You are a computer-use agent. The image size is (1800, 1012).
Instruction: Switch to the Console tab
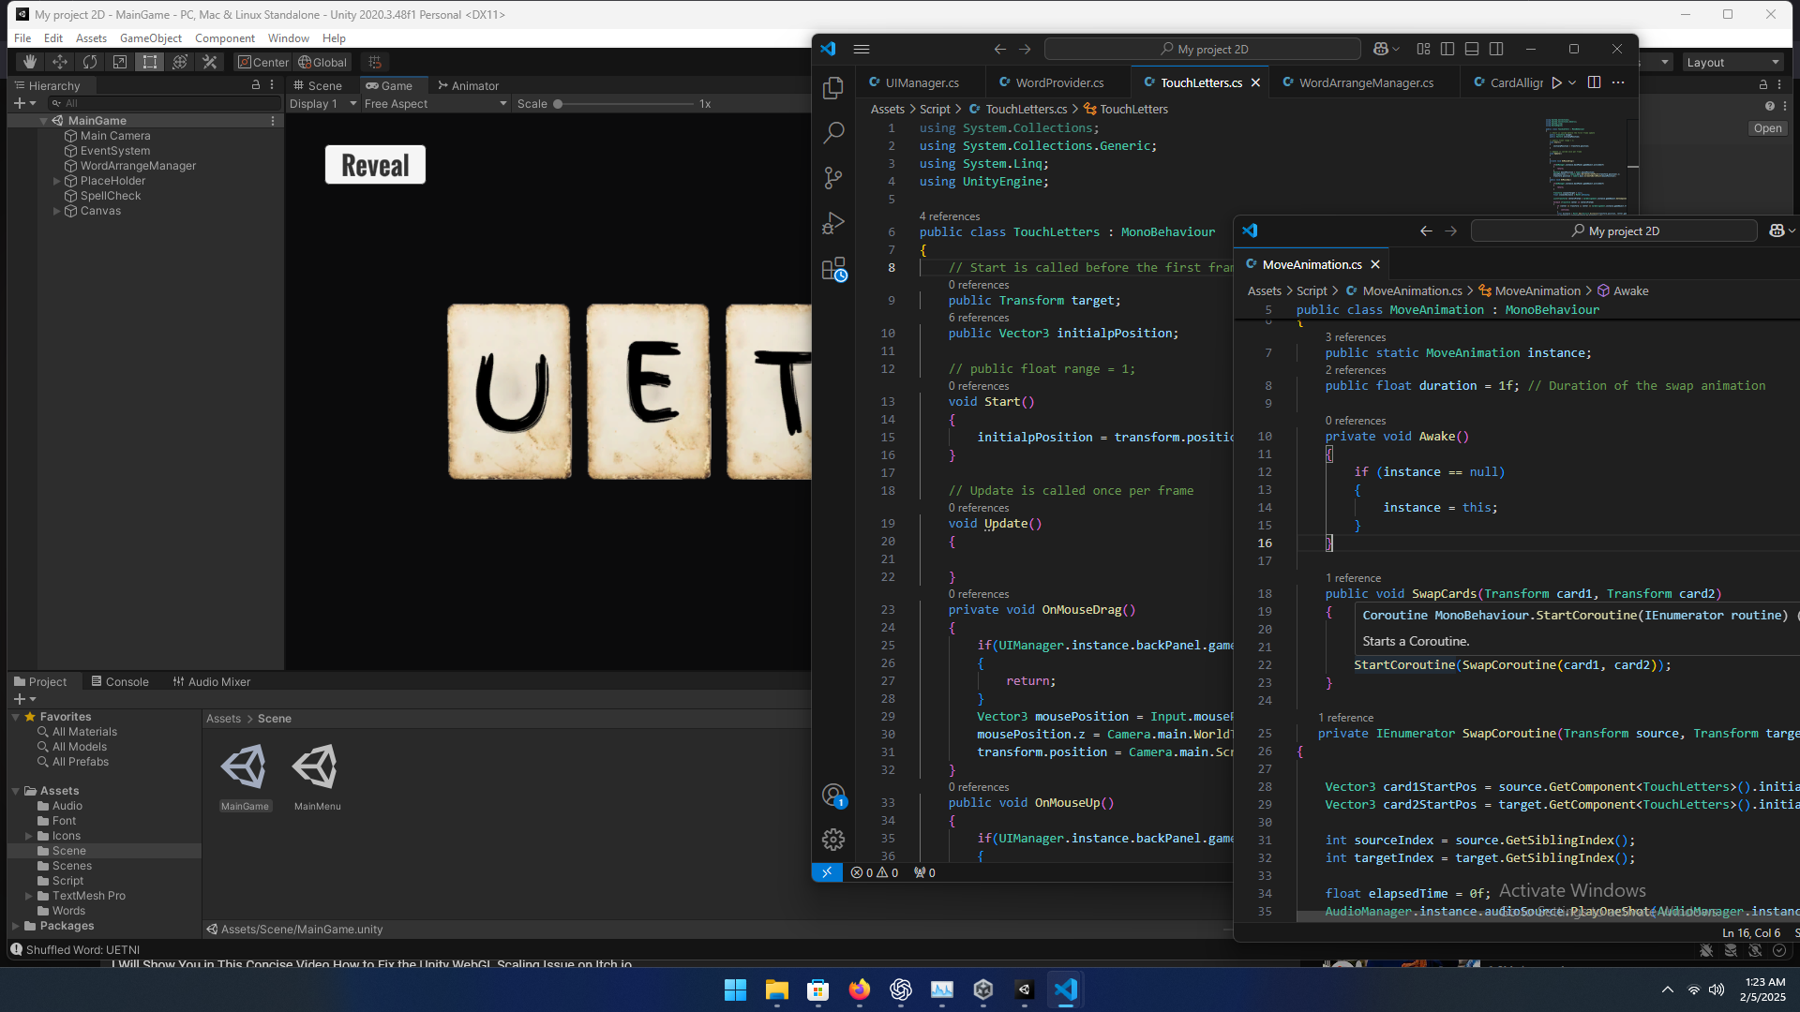click(x=120, y=682)
